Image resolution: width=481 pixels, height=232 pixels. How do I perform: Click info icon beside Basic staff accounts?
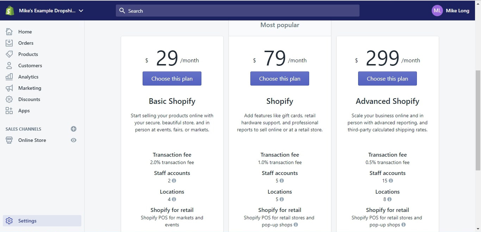174,181
